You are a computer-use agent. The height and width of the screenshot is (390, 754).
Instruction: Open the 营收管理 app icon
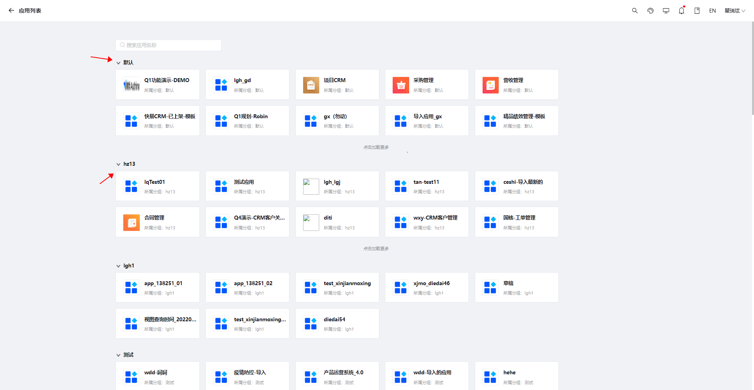(490, 85)
